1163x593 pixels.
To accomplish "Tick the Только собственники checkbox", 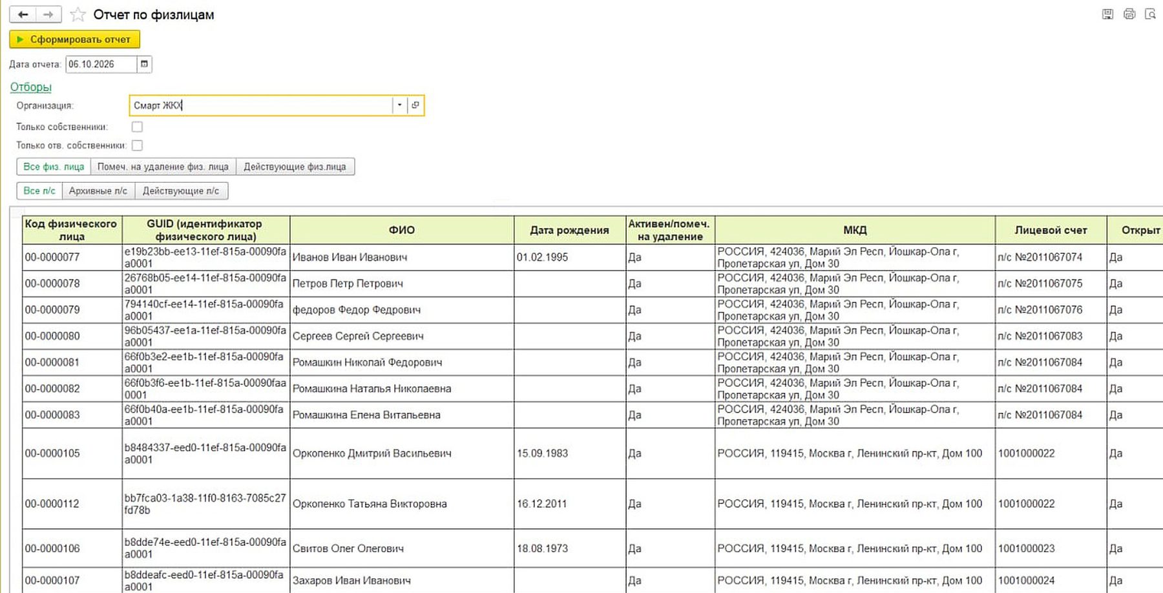I will pyautogui.click(x=137, y=127).
